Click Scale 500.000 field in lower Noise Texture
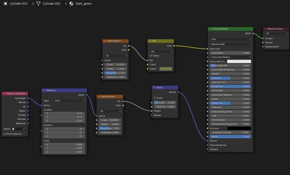This screenshot has width=290, height=175. pyautogui.click(x=110, y=120)
